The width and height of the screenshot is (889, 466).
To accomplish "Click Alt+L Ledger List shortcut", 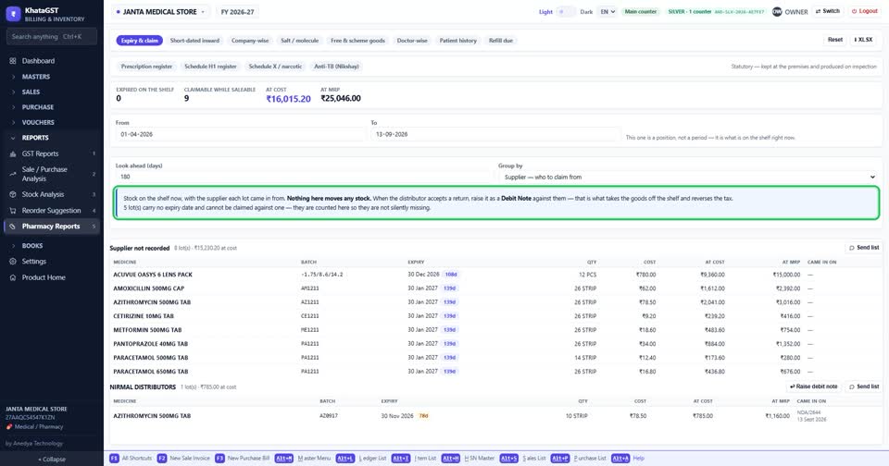I will point(361,458).
